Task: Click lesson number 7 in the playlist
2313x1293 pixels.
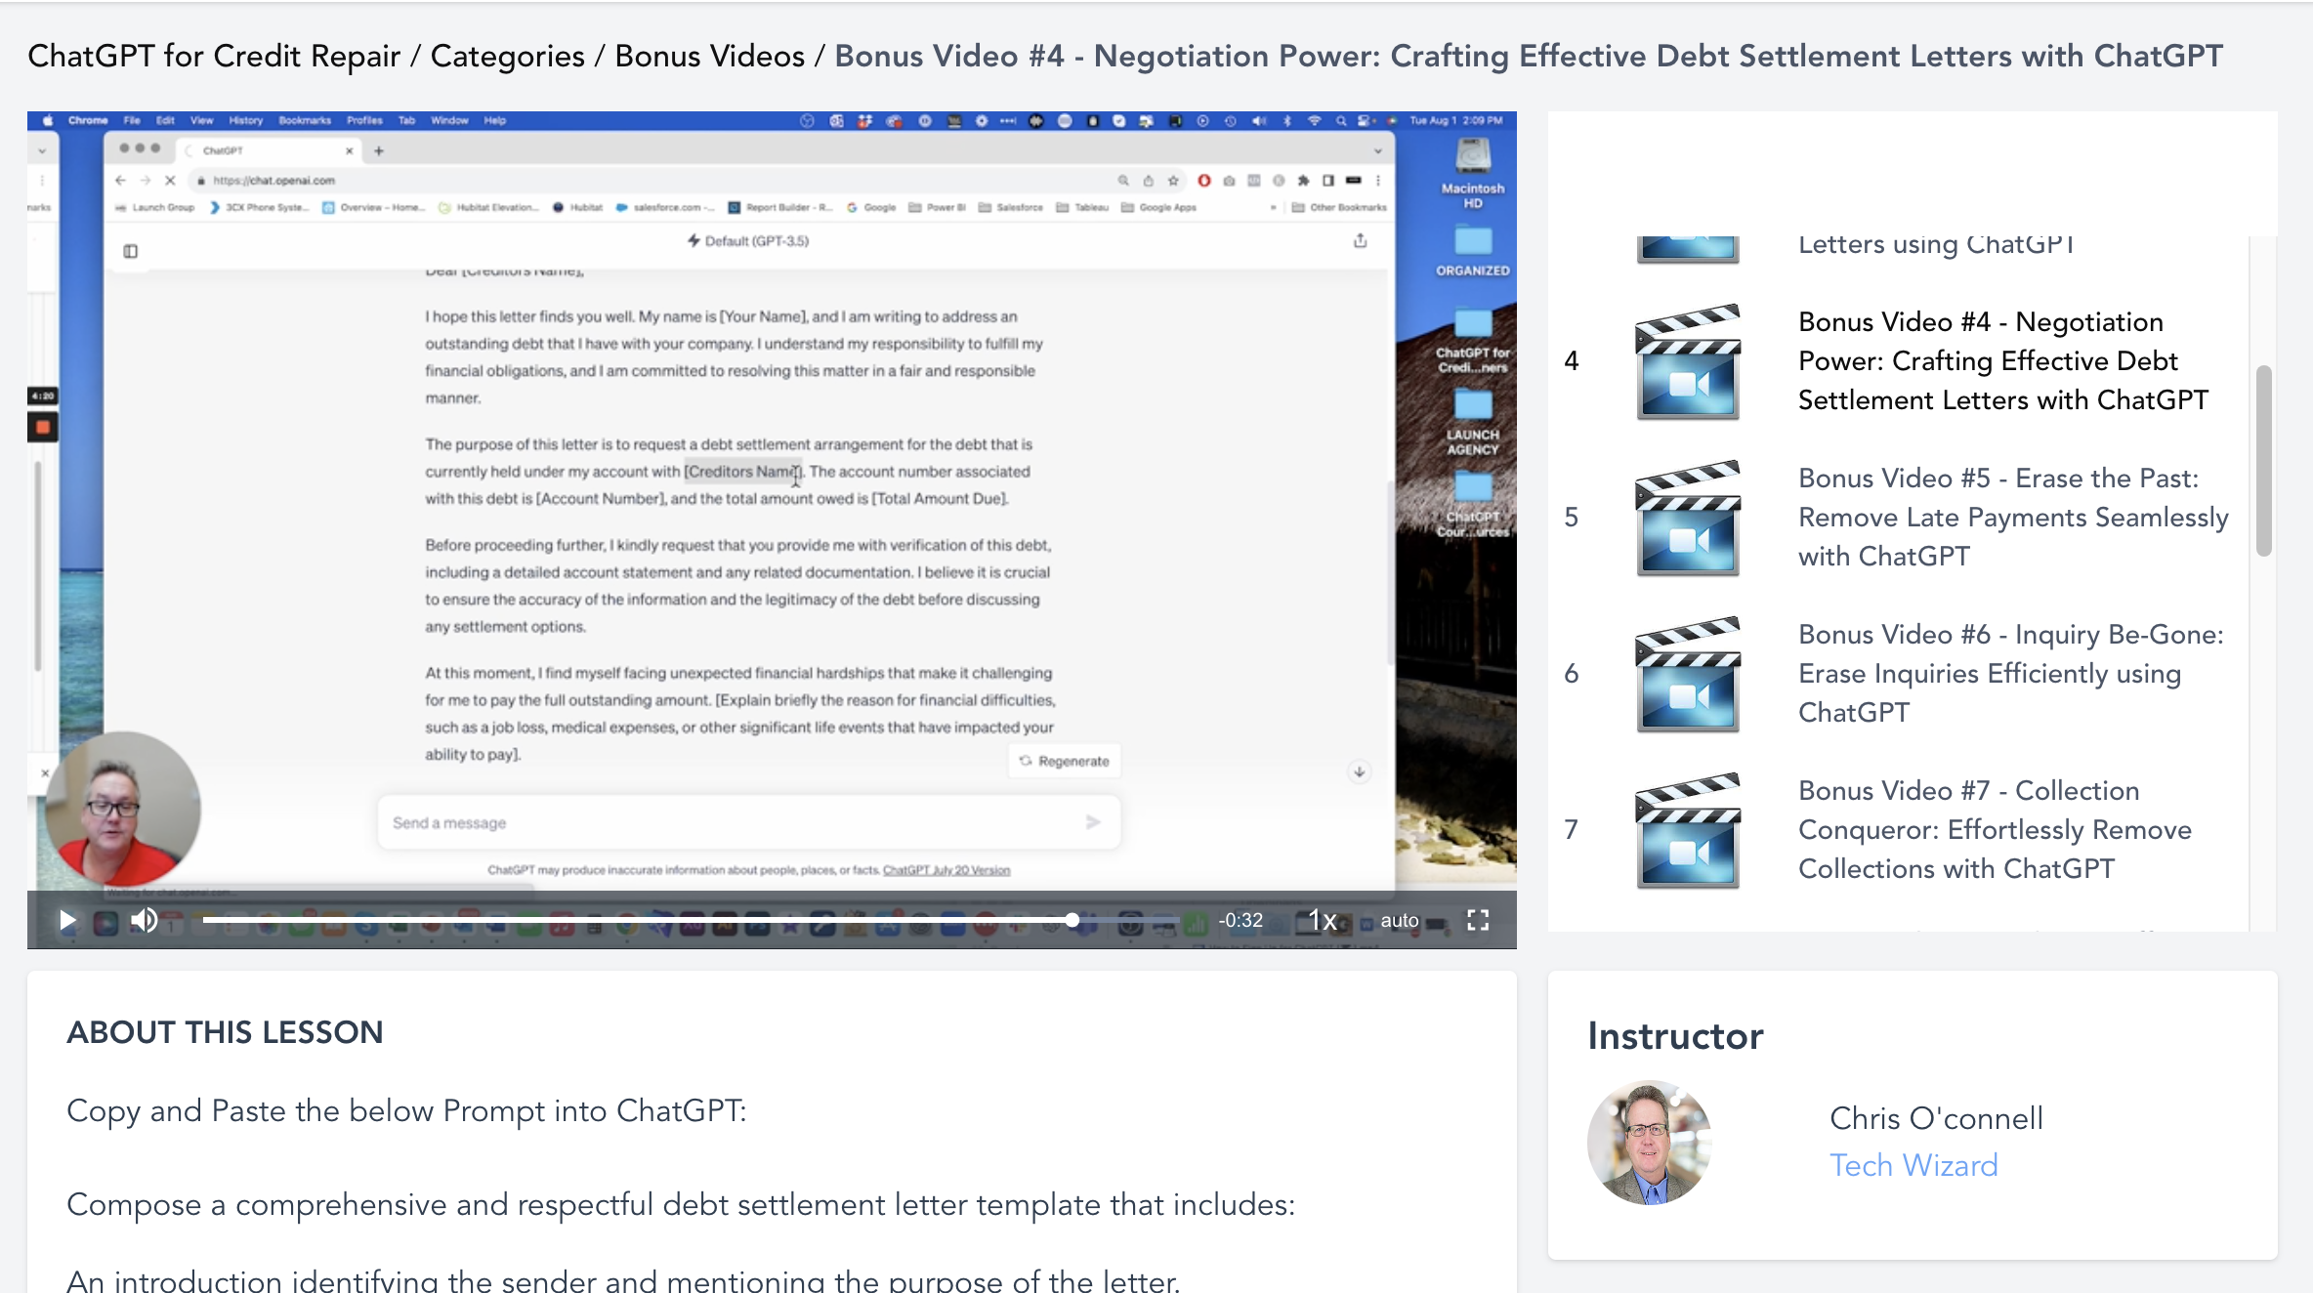Action: (1571, 829)
